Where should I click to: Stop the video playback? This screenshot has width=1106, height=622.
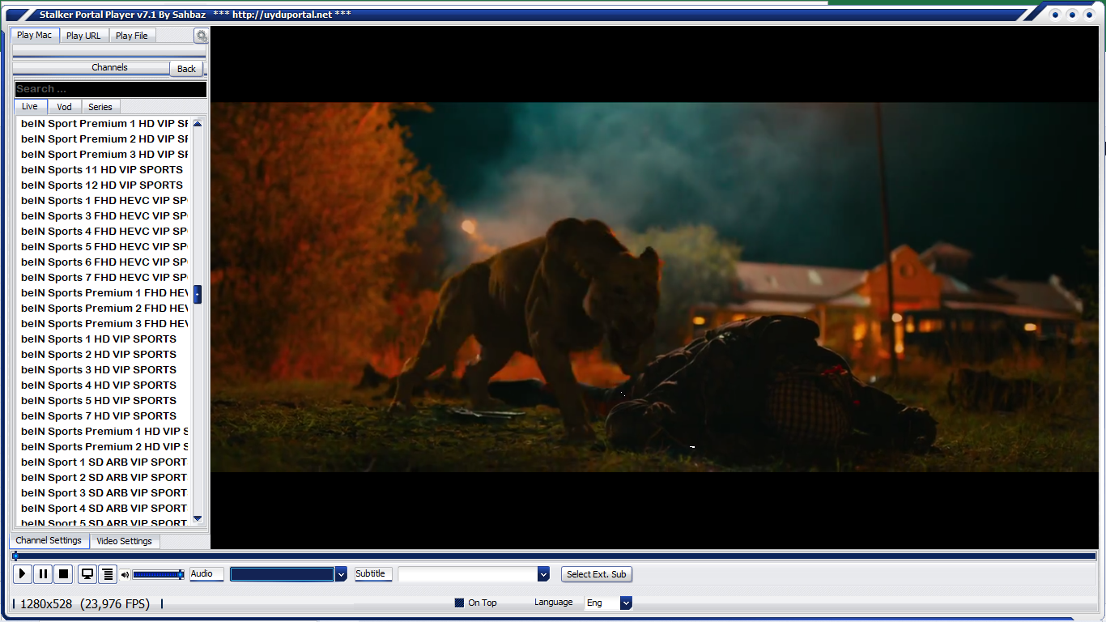coord(63,574)
